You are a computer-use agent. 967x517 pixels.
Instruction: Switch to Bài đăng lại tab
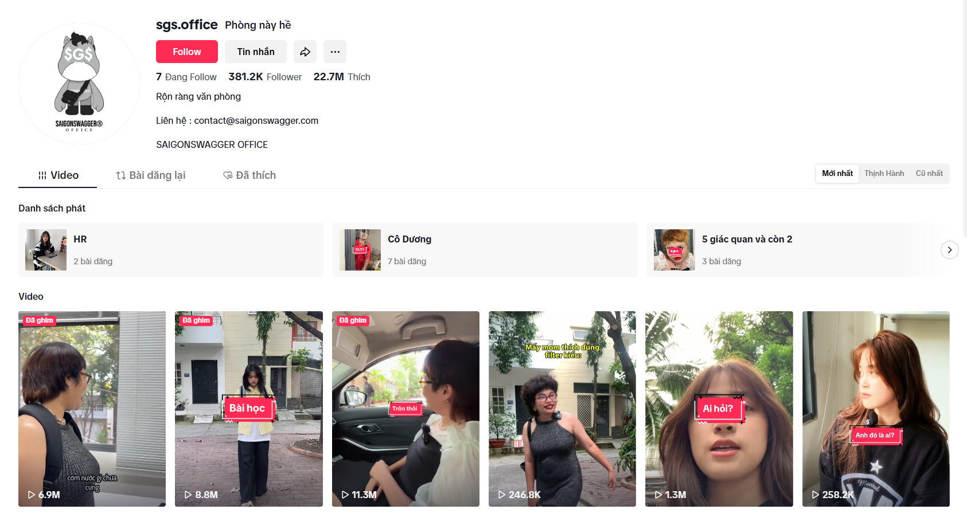pos(151,175)
